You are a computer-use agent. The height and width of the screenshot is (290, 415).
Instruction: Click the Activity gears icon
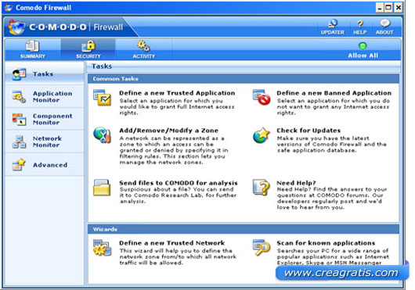pos(143,45)
